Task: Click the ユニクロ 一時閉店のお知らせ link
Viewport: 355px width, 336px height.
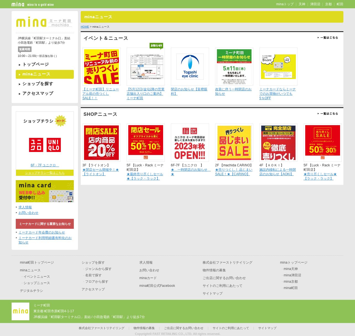Action: click(191, 172)
